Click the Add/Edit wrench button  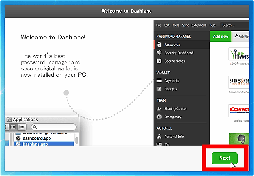(x=241, y=36)
